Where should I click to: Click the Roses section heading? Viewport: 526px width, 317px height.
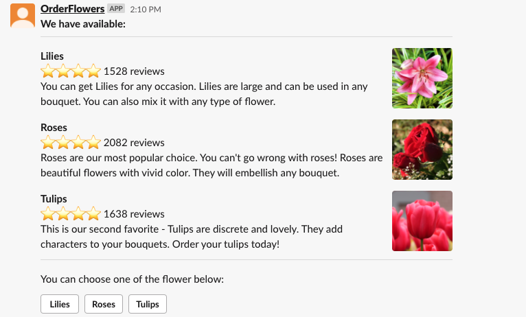(54, 128)
